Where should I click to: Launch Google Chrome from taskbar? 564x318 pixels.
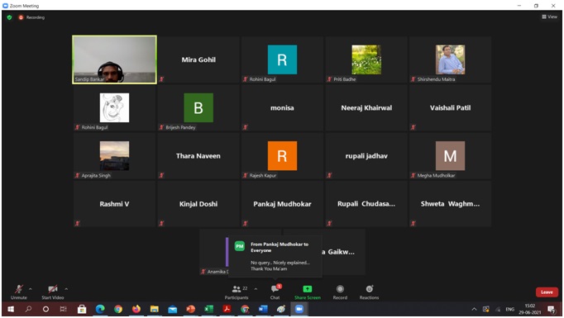118,309
